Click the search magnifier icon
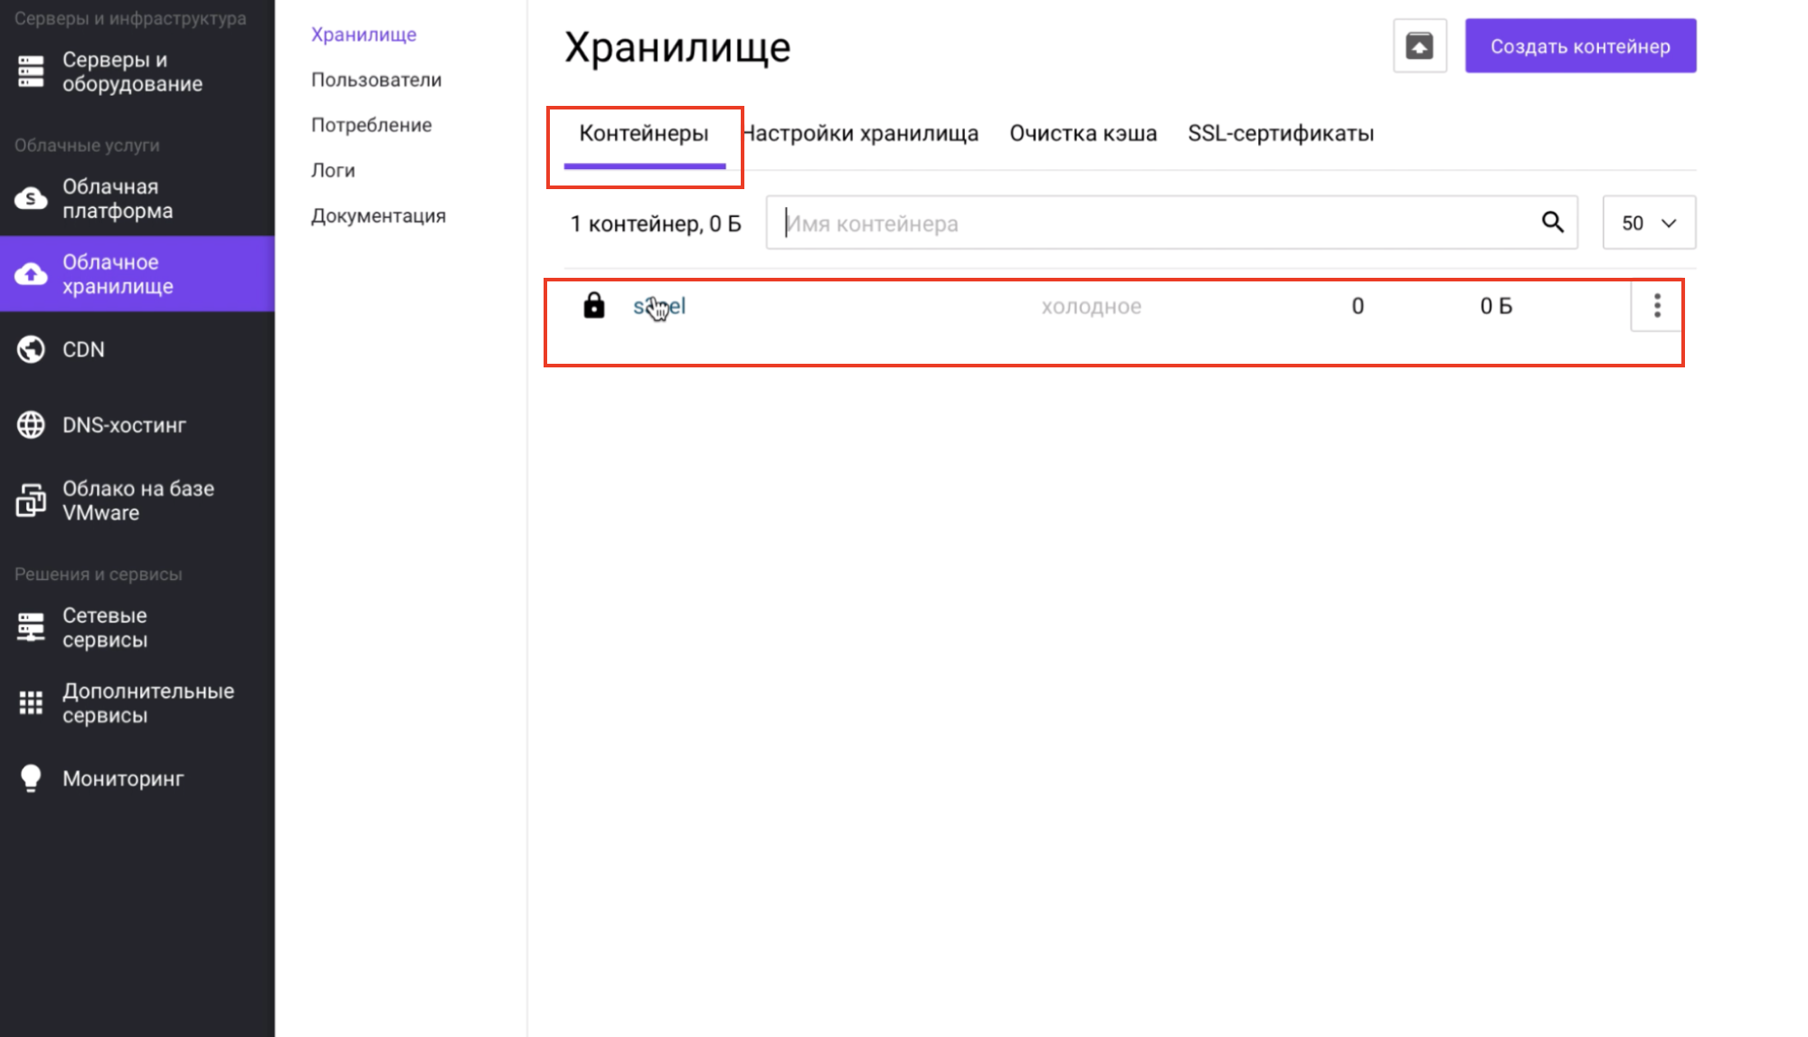 coord(1552,223)
